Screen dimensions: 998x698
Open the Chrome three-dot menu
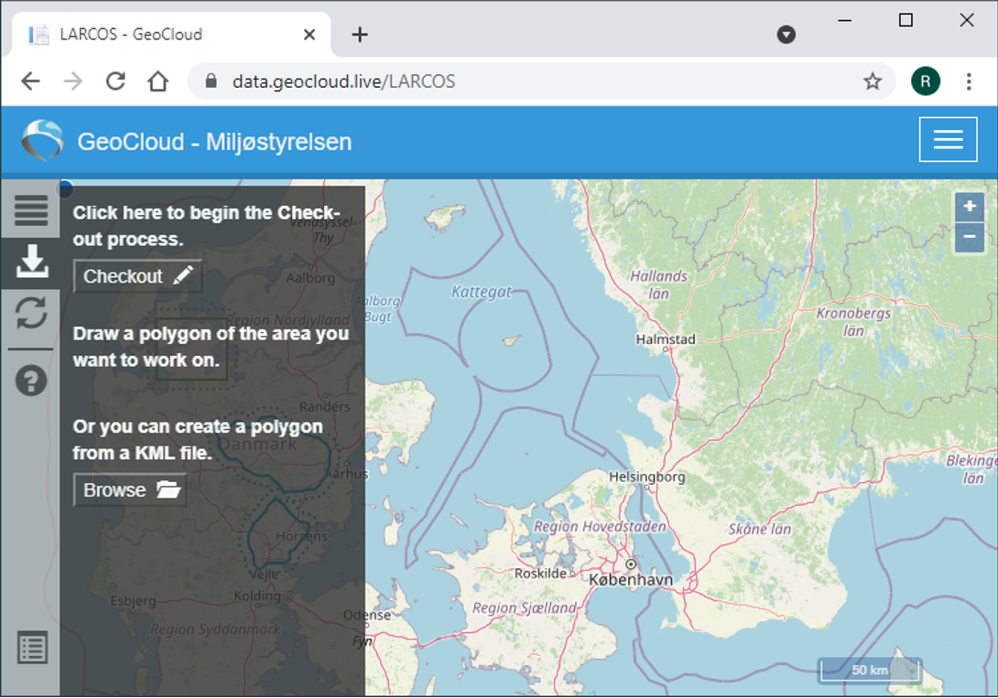pyautogui.click(x=969, y=81)
